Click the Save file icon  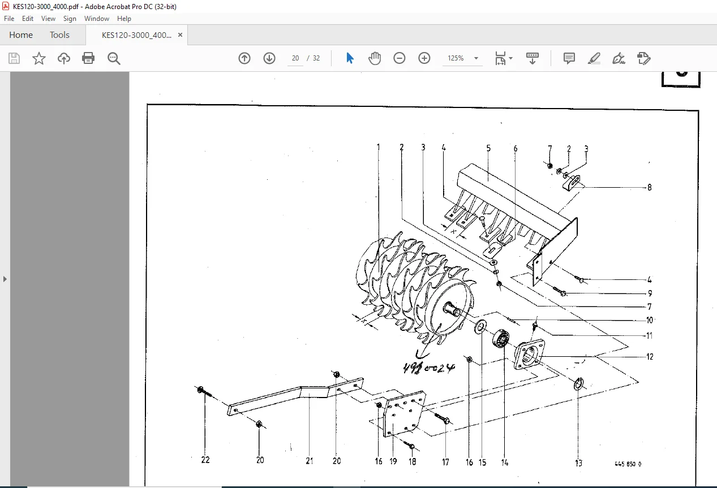[x=14, y=58]
